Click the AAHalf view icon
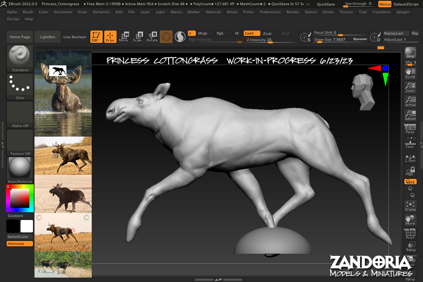The height and width of the screenshot is (282, 423). point(410,115)
